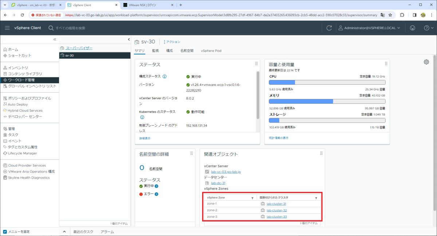Open summary page settings gear icon

point(426,62)
